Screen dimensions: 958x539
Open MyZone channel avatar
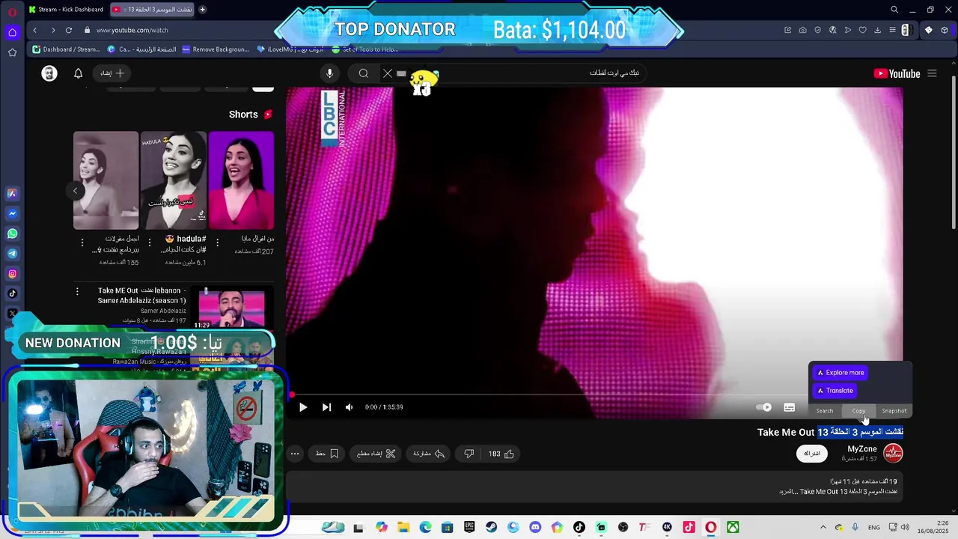pyautogui.click(x=894, y=453)
